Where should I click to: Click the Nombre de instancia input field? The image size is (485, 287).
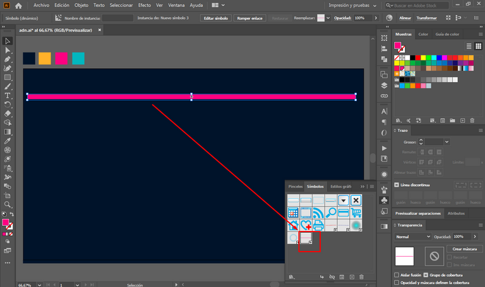click(117, 18)
